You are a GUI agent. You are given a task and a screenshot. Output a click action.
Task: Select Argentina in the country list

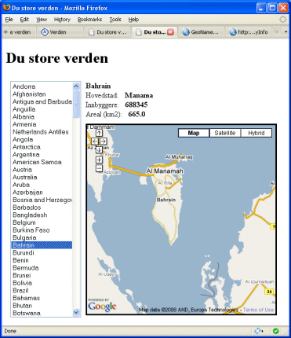coord(42,155)
